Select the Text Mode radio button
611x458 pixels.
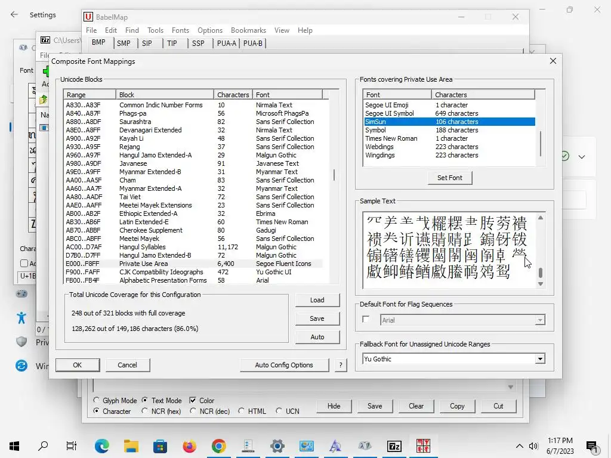tap(144, 400)
